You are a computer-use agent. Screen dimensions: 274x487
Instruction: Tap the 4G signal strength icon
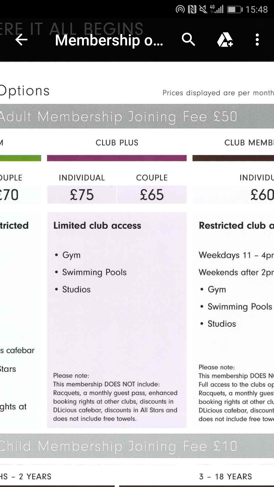pos(216,9)
